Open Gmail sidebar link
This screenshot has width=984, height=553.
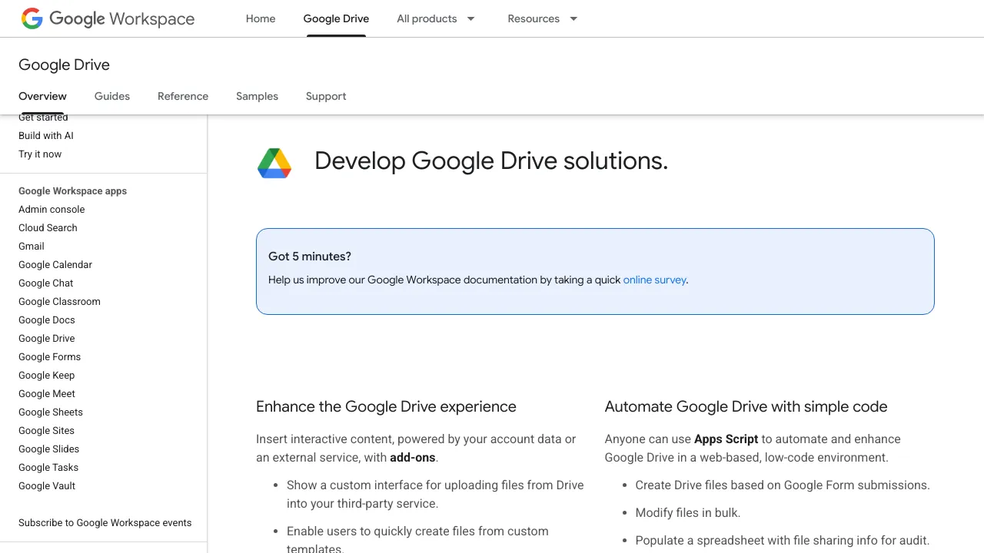click(x=32, y=246)
